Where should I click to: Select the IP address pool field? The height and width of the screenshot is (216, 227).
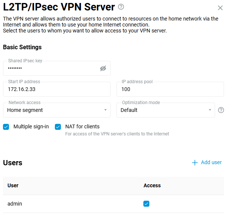170,90
